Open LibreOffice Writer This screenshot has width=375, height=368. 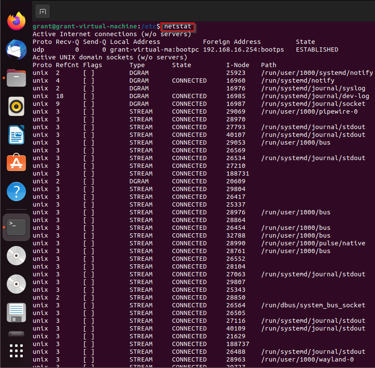tap(16, 134)
